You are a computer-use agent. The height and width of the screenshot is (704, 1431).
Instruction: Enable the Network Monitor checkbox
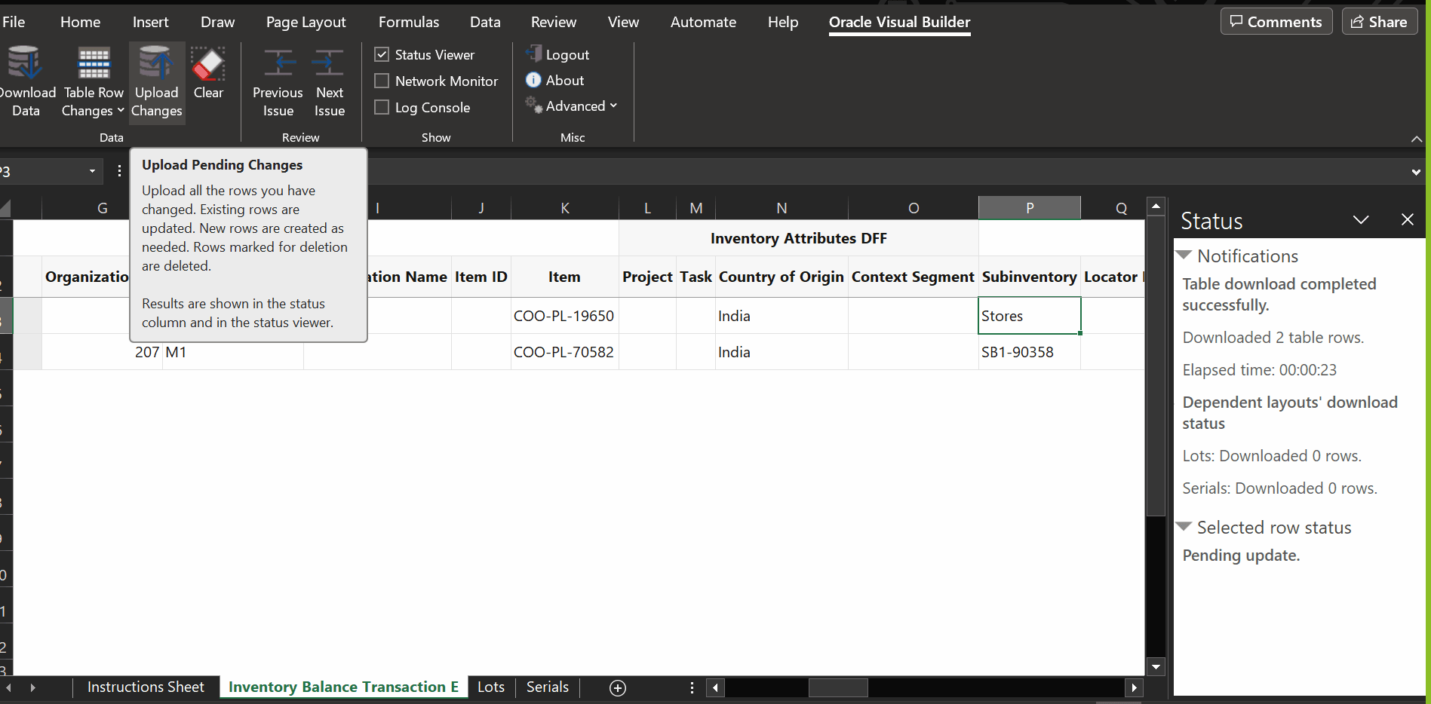pyautogui.click(x=382, y=81)
